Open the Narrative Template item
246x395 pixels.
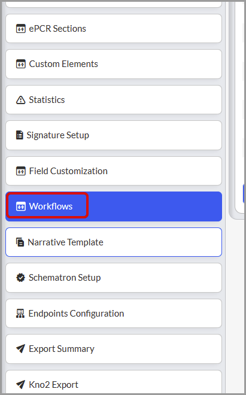click(x=114, y=242)
